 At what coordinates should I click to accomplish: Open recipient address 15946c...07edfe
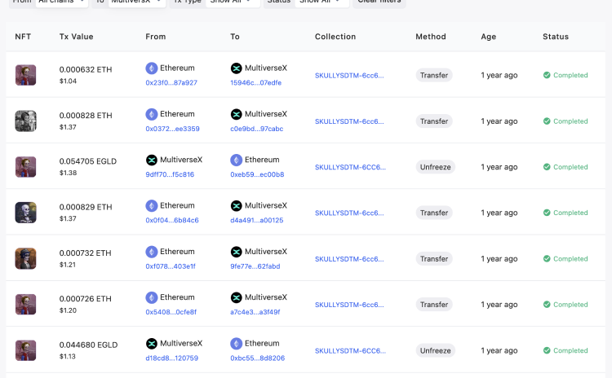pos(255,82)
